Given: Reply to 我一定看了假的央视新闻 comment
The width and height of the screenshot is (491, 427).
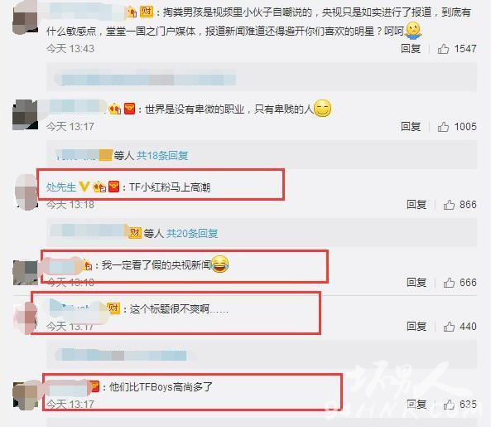Looking at the screenshot, I should pyautogui.click(x=416, y=283).
